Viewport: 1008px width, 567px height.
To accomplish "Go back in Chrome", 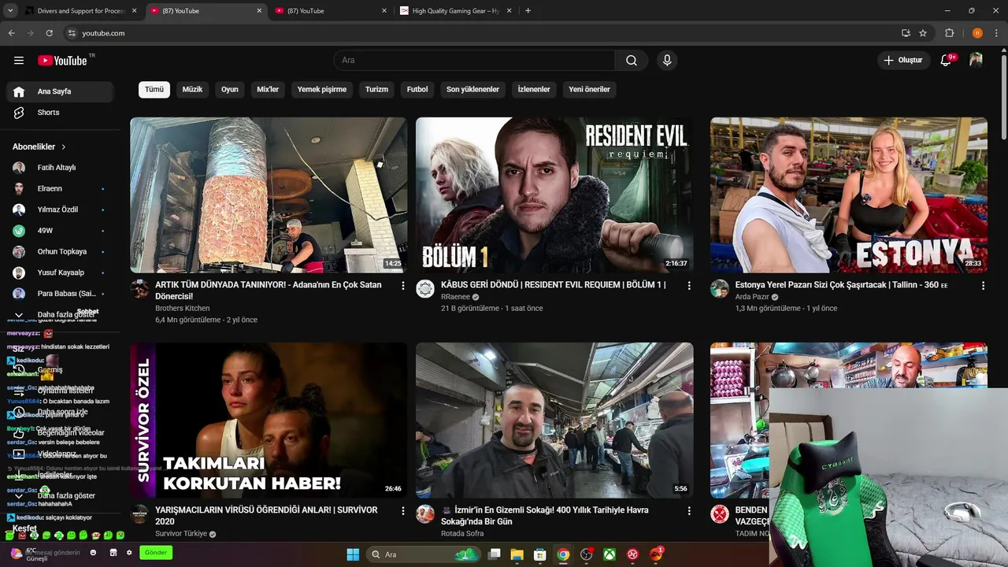I will [12, 33].
